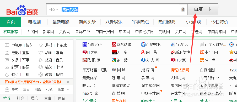Click the ticket icon beside 彩票
This screenshot has width=237, height=102.
[7, 67]
